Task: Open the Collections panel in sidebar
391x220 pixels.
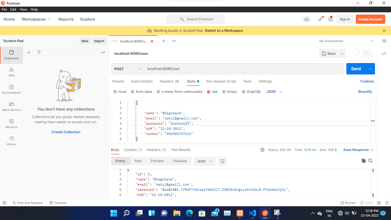Action: click(11, 55)
